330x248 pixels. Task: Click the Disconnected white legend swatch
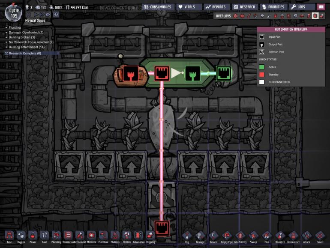pyautogui.click(x=261, y=82)
